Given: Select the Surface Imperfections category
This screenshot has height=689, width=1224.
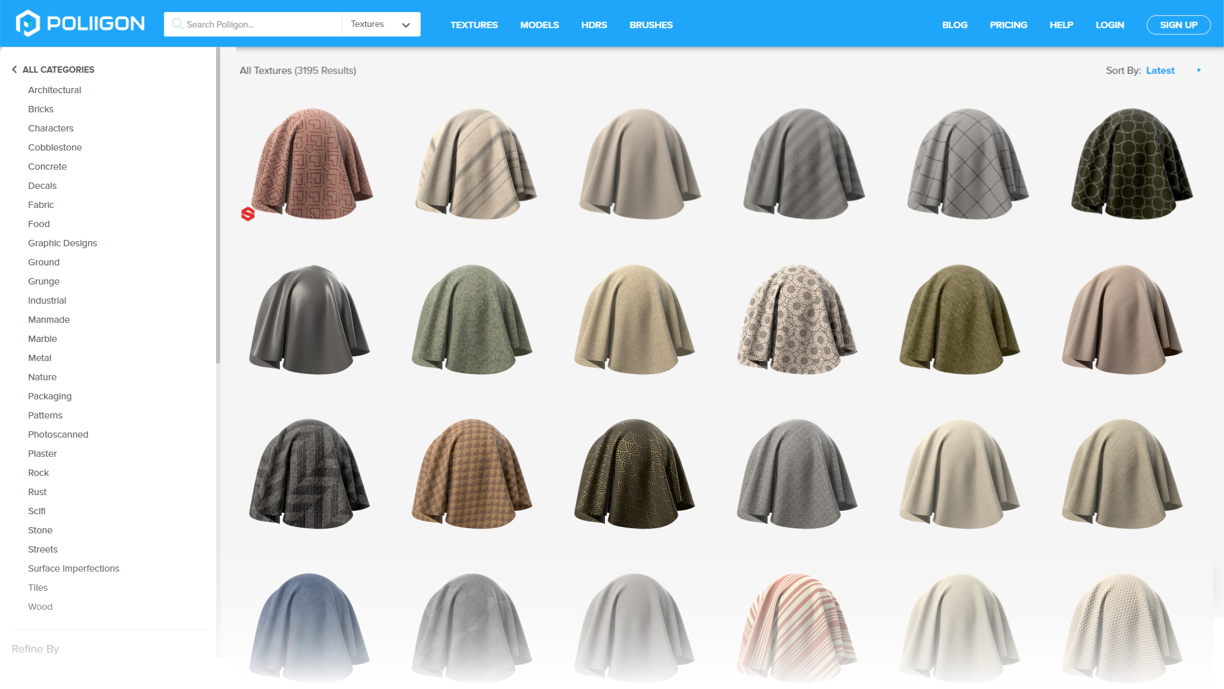Looking at the screenshot, I should point(73,568).
